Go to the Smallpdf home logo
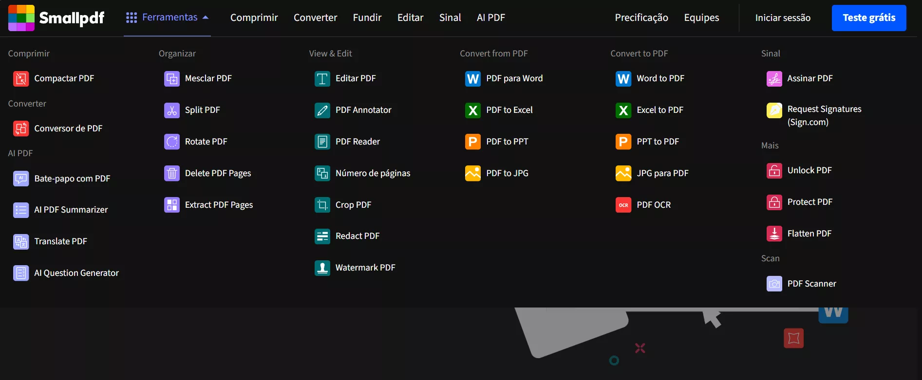The width and height of the screenshot is (922, 380). 56,18
